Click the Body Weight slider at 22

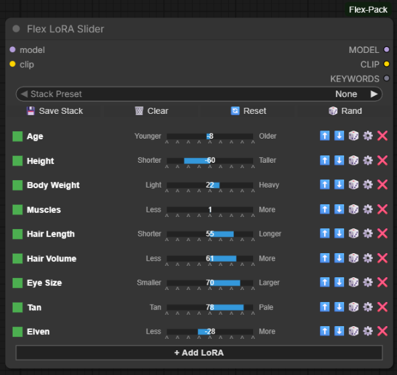click(x=210, y=185)
